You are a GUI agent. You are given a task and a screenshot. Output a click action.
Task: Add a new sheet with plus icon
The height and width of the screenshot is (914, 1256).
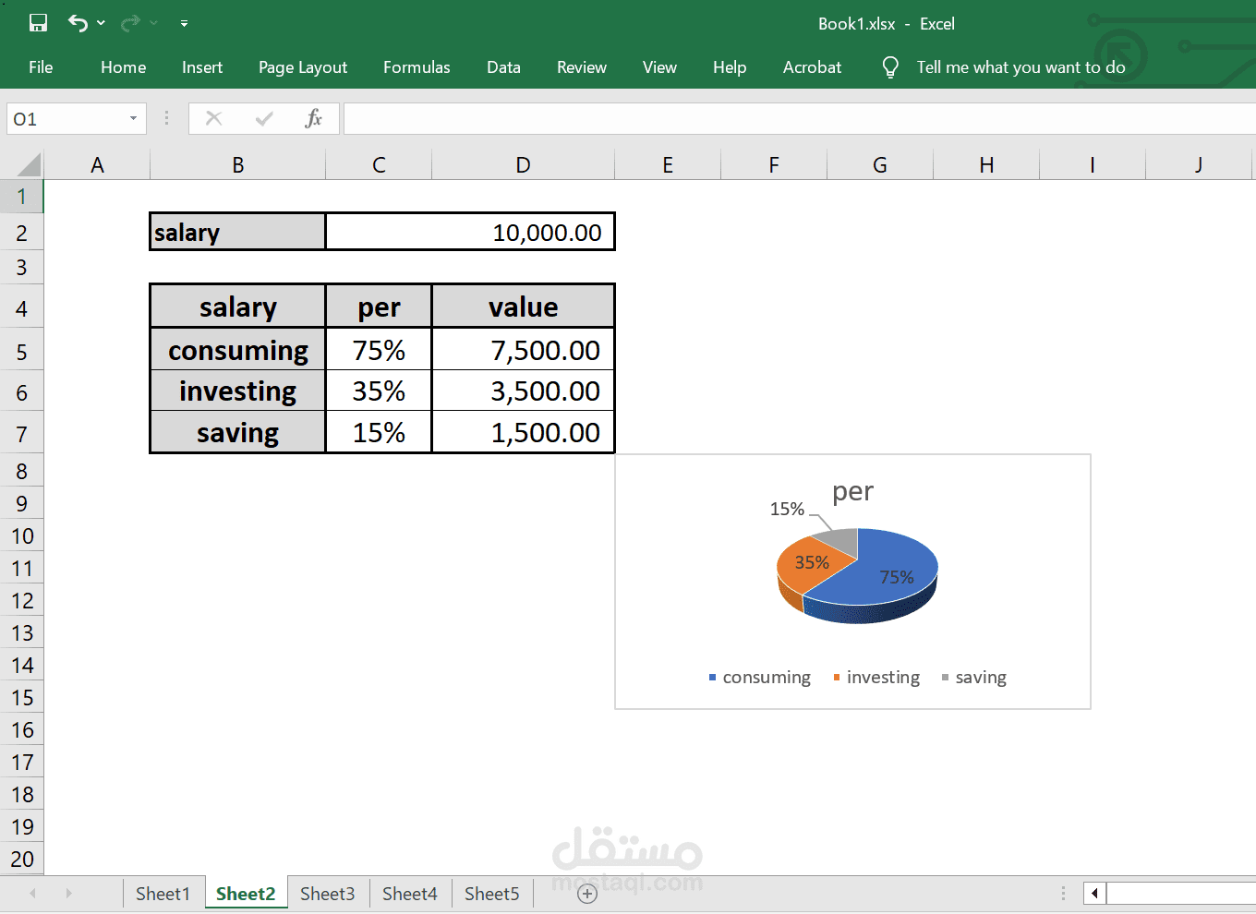click(x=587, y=894)
